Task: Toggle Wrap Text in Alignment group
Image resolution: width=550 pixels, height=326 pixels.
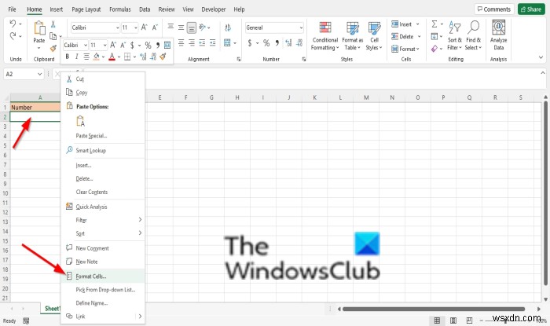Action: [x=228, y=27]
